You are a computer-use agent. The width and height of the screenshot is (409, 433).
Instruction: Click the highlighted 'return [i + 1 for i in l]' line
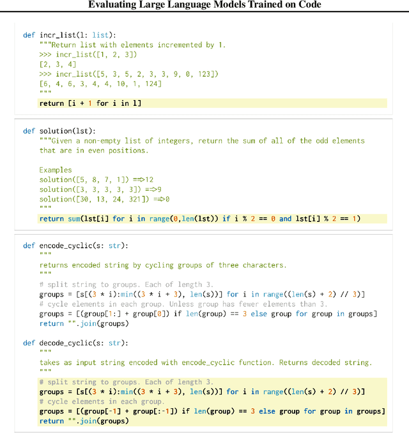90,103
